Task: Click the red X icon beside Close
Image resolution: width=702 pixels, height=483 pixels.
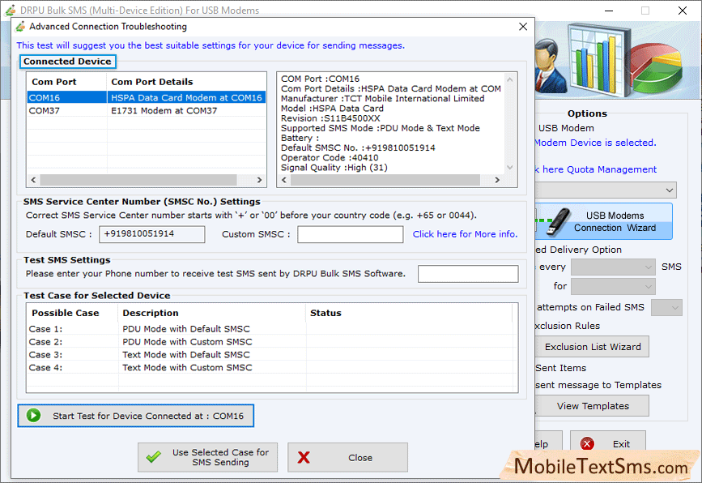Action: (304, 457)
